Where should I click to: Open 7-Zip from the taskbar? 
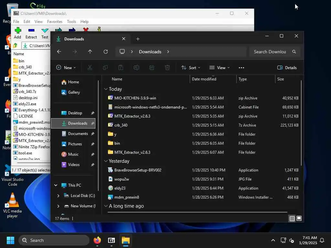(112, 240)
